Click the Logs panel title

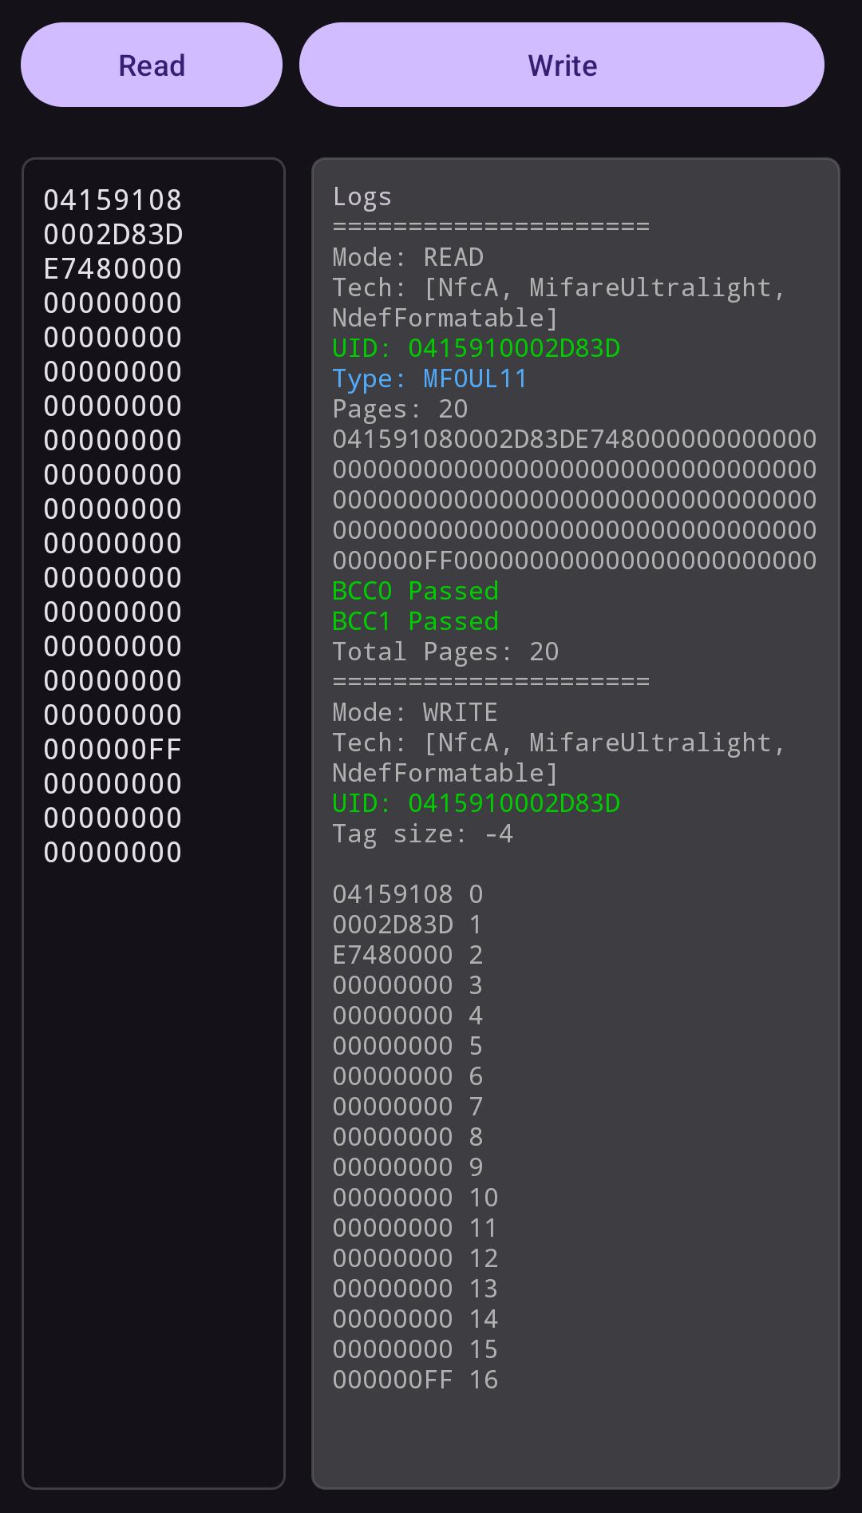coord(362,196)
